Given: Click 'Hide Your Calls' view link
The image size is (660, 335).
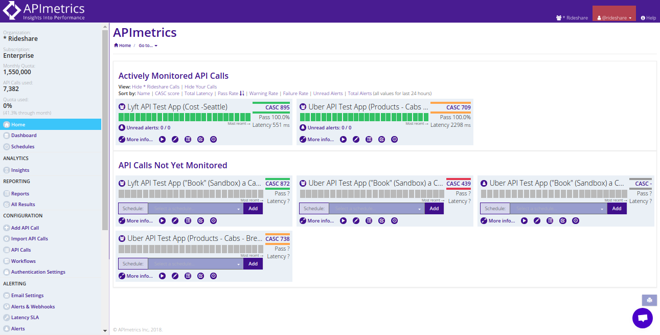Looking at the screenshot, I should tap(200, 87).
